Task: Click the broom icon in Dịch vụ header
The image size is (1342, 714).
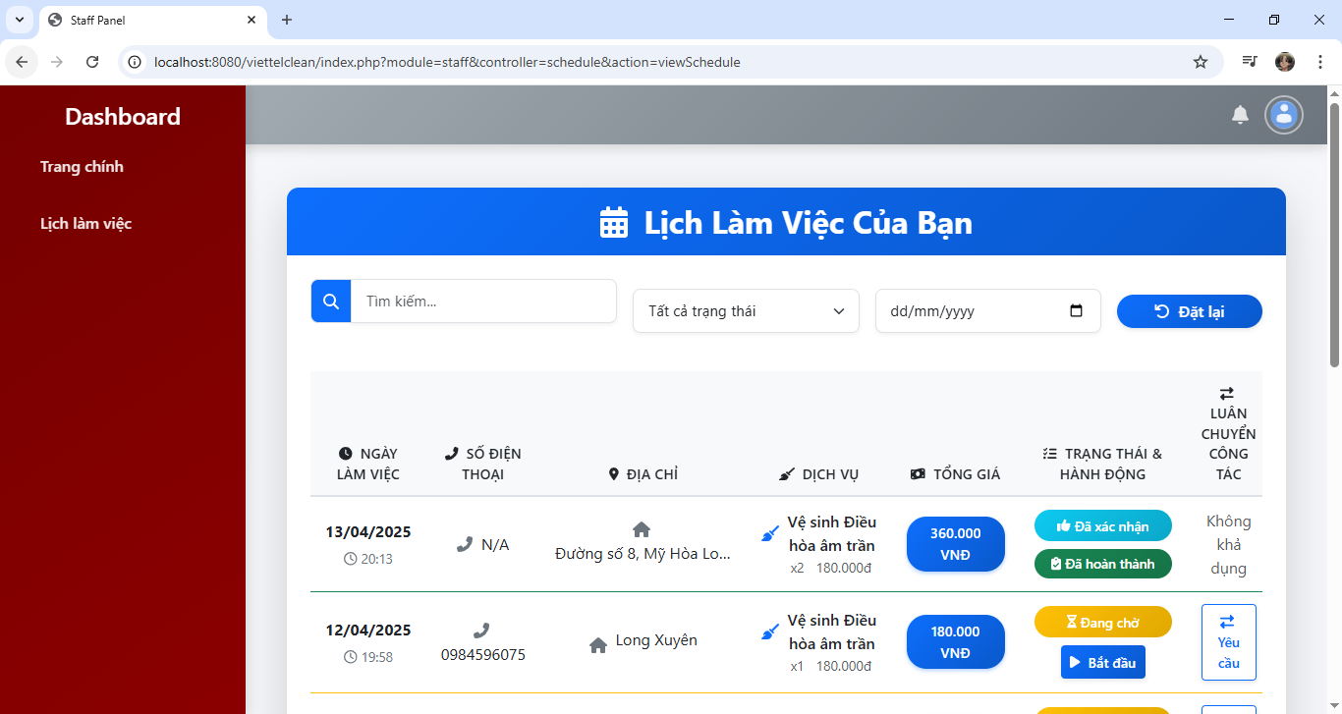Action: click(786, 474)
